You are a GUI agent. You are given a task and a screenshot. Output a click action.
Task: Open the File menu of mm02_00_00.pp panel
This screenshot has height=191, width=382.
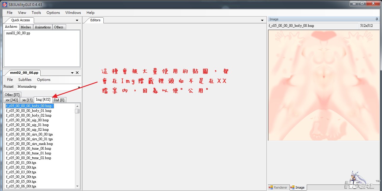(10, 80)
